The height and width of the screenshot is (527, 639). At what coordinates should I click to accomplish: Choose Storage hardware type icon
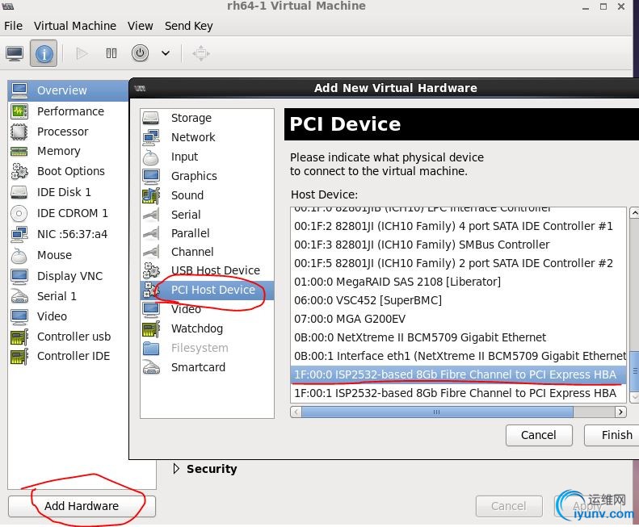(151, 118)
